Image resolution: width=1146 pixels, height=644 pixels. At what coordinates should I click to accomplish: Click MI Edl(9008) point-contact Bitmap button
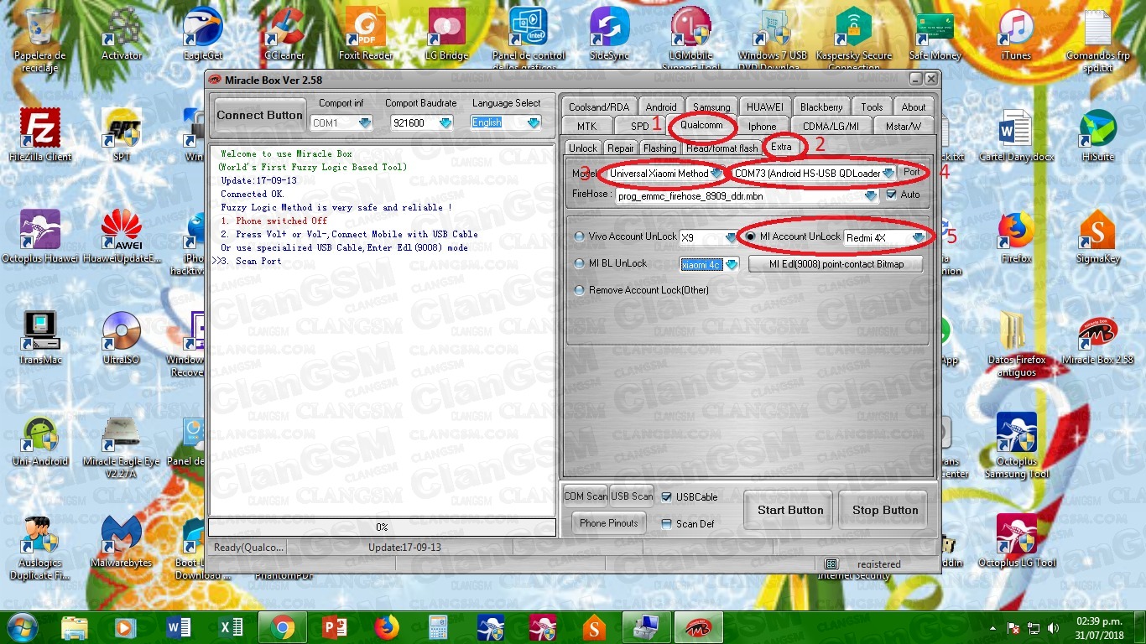point(834,264)
